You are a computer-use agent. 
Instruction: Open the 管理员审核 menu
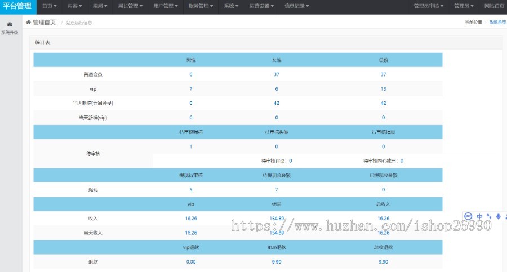429,6
